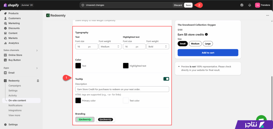The image size is (273, 129).
Task: Click the Add to cart button
Action: click(208, 53)
